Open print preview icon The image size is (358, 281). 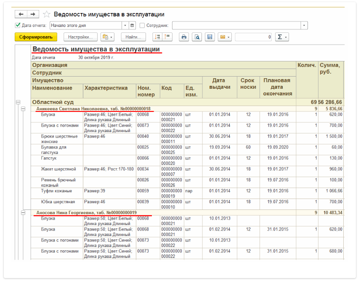coord(196,37)
